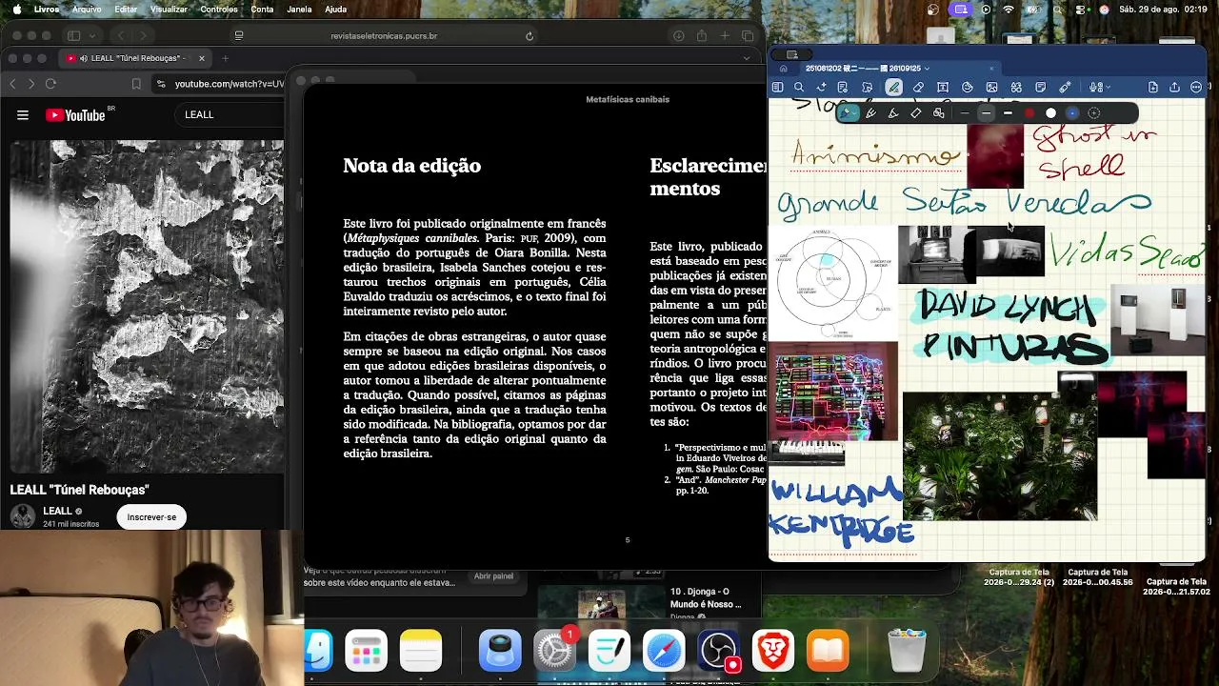
Task: Open the LEALL channel link
Action: pos(58,512)
